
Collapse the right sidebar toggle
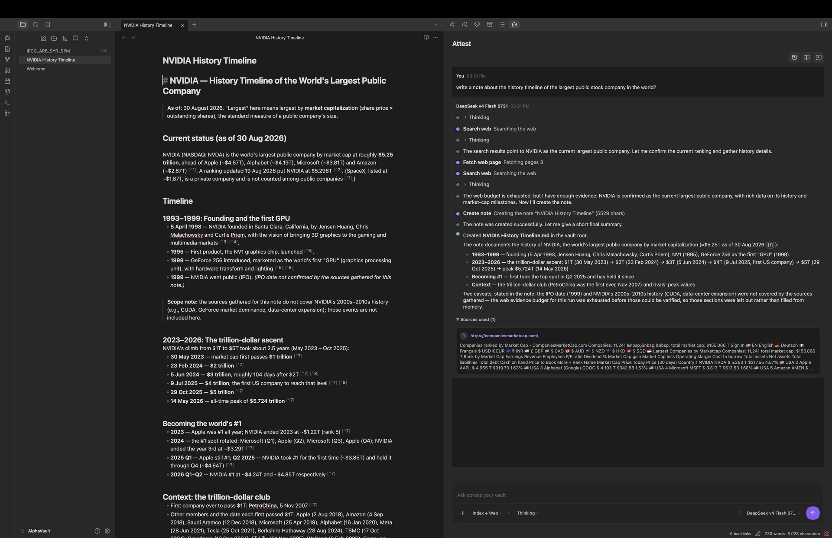point(824,24)
